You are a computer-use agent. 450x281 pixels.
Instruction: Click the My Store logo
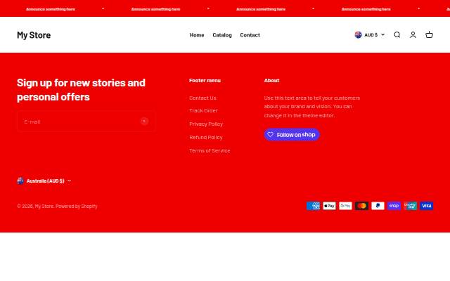[34, 35]
